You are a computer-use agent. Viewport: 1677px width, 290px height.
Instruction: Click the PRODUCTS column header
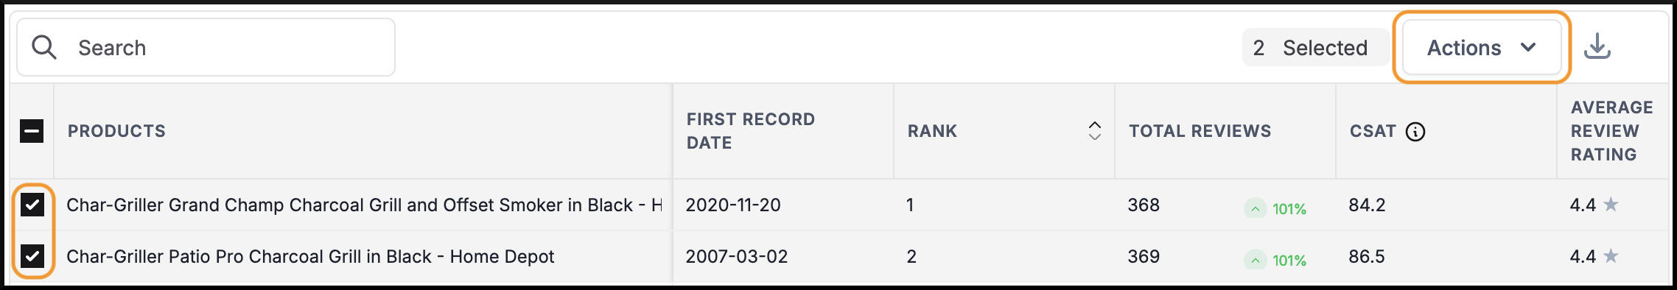click(116, 131)
